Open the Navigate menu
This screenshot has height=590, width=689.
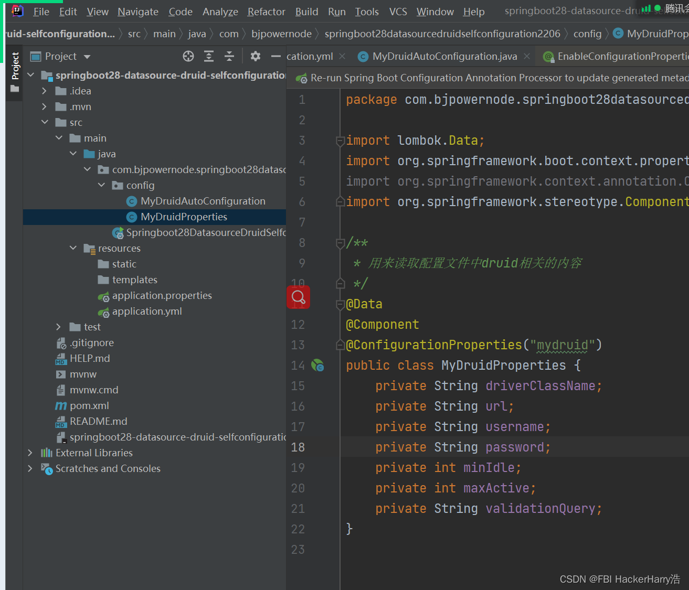point(138,12)
